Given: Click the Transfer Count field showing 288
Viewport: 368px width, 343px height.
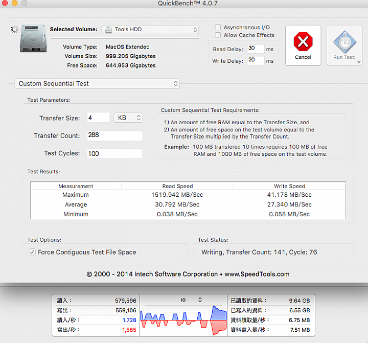Looking at the screenshot, I should 114,135.
